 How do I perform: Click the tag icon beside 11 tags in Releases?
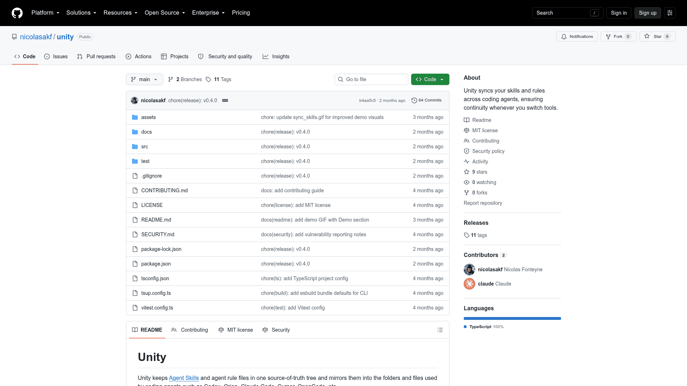(x=467, y=235)
